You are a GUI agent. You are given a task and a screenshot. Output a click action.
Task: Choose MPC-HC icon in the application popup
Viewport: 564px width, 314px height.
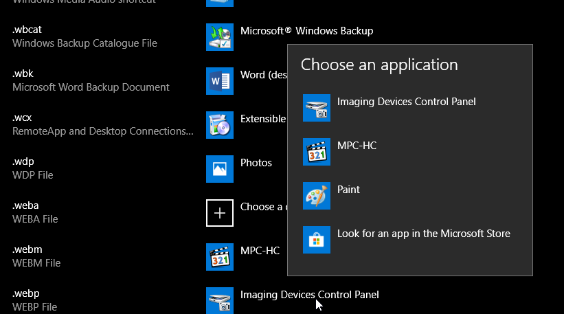tap(317, 152)
